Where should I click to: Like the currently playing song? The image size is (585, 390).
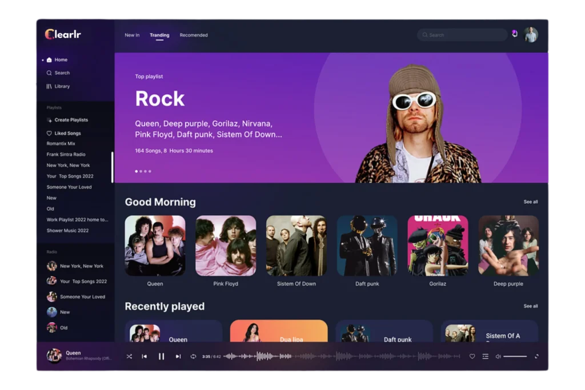472,356
